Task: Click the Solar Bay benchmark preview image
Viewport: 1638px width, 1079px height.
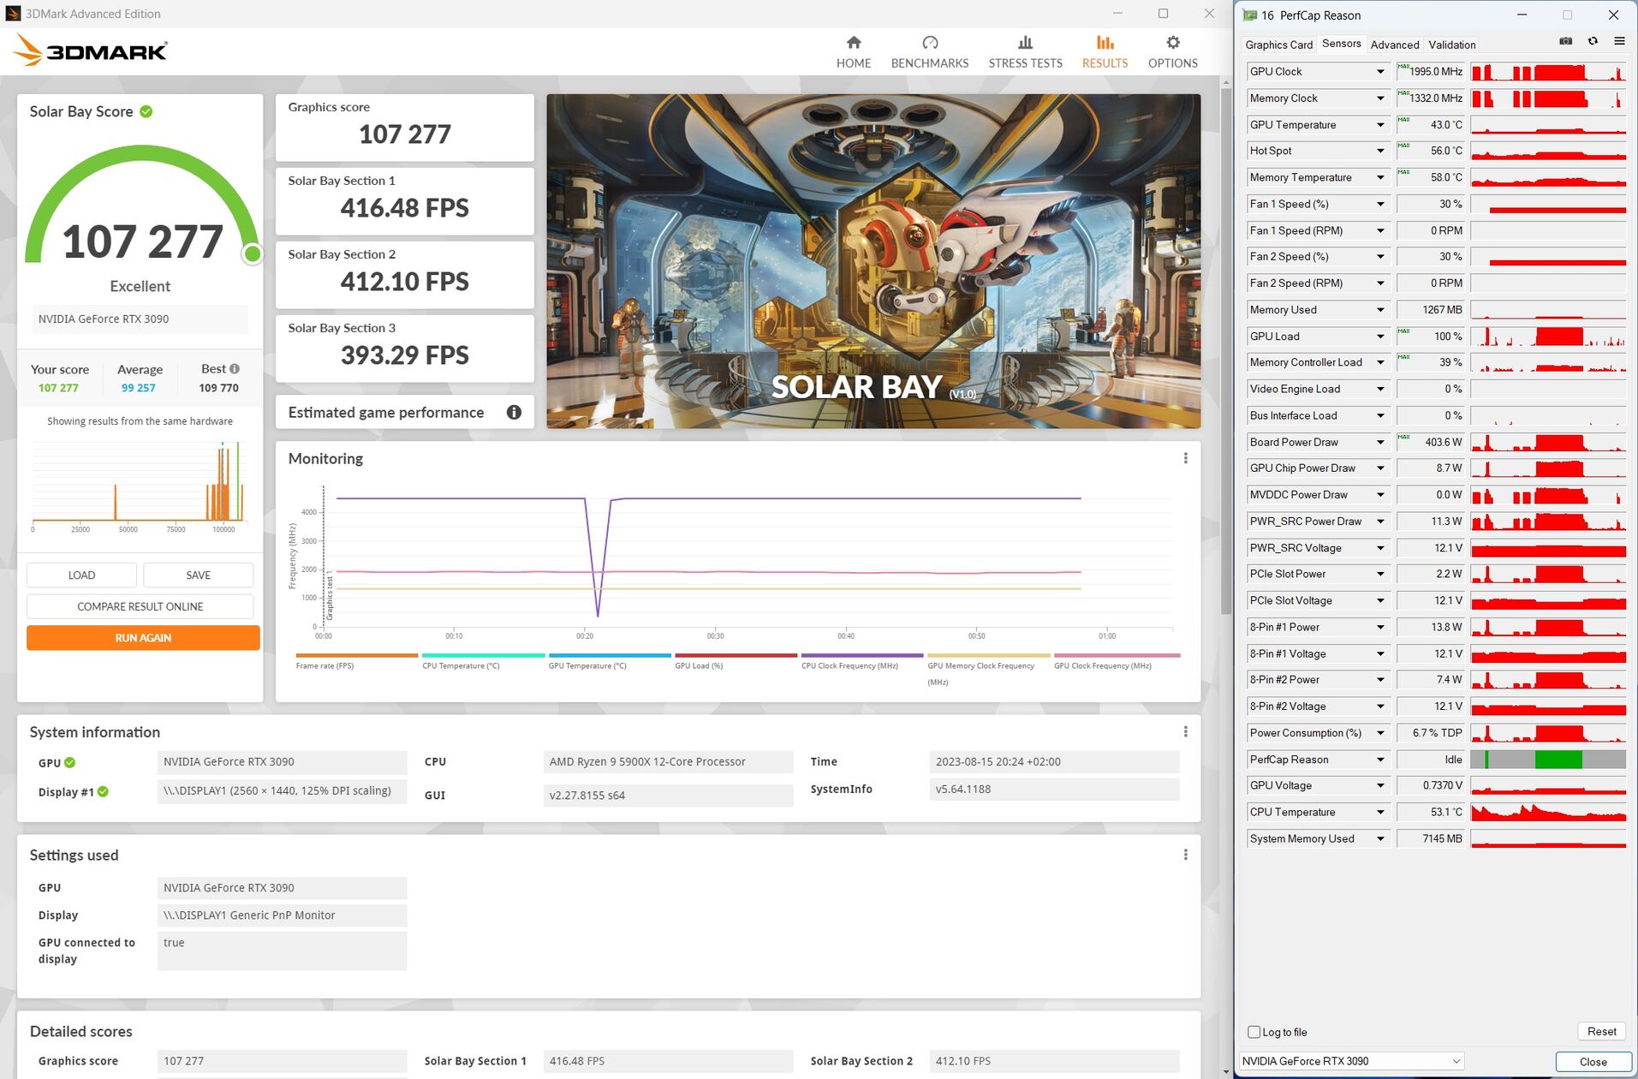Action: (x=873, y=261)
